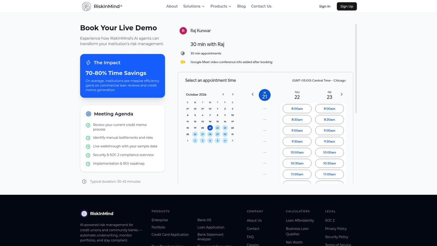The height and width of the screenshot is (246, 437).
Task: Open Credit Card Application footer link
Action: coord(170,235)
